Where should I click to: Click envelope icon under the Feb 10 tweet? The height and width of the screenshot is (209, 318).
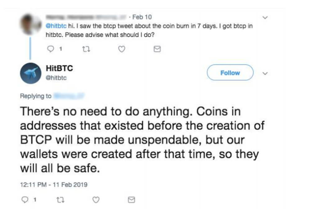click(157, 49)
